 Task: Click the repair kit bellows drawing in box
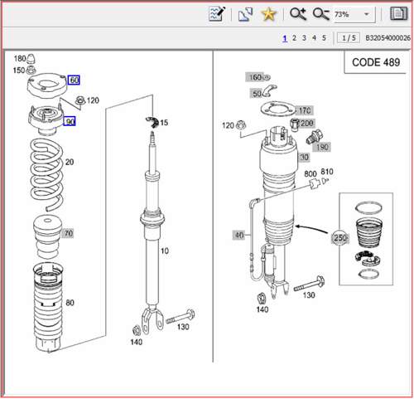coord(368,232)
